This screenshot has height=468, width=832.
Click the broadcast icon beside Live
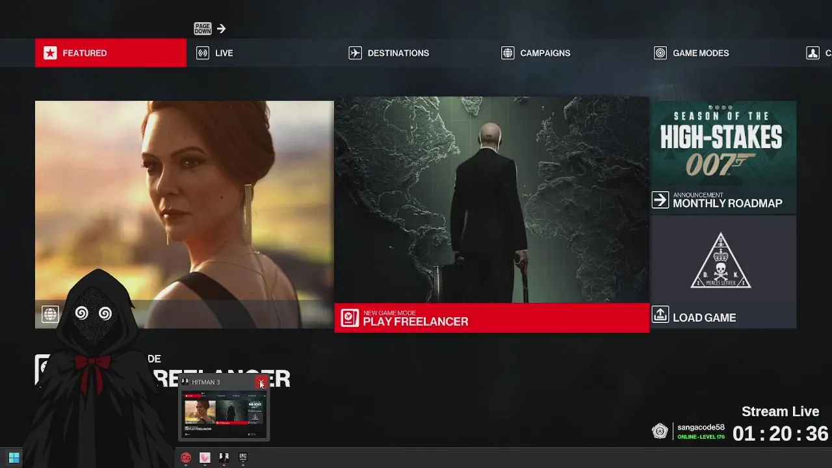[203, 53]
